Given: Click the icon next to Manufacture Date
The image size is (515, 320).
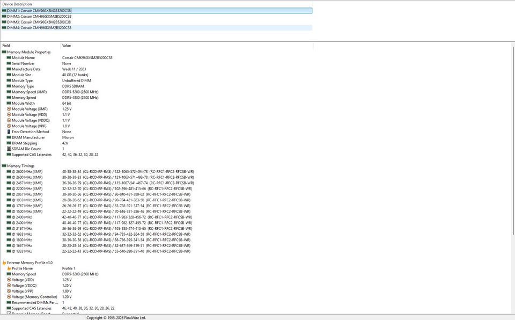Looking at the screenshot, I should pos(9,69).
